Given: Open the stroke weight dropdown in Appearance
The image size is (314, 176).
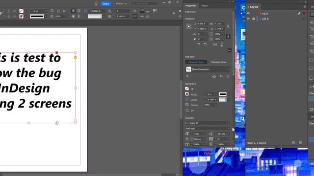Looking at the screenshot, I should coord(216,94).
